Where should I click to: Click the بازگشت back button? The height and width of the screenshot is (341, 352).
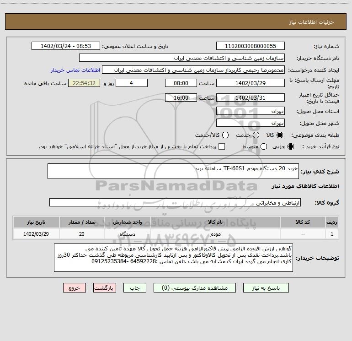pyautogui.click(x=105, y=288)
